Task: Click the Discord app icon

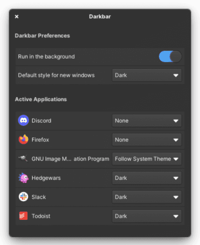Action: (23, 120)
